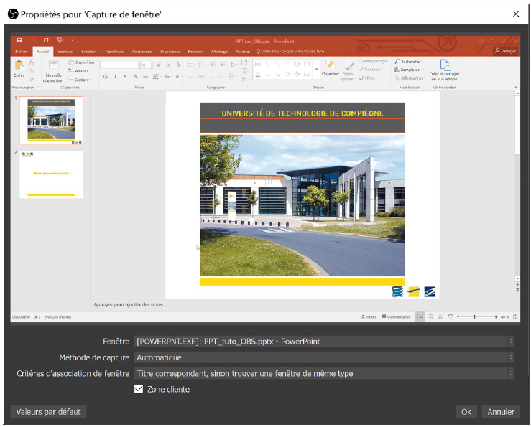Click Valeurs par défaut button
The image size is (531, 427).
(48, 411)
